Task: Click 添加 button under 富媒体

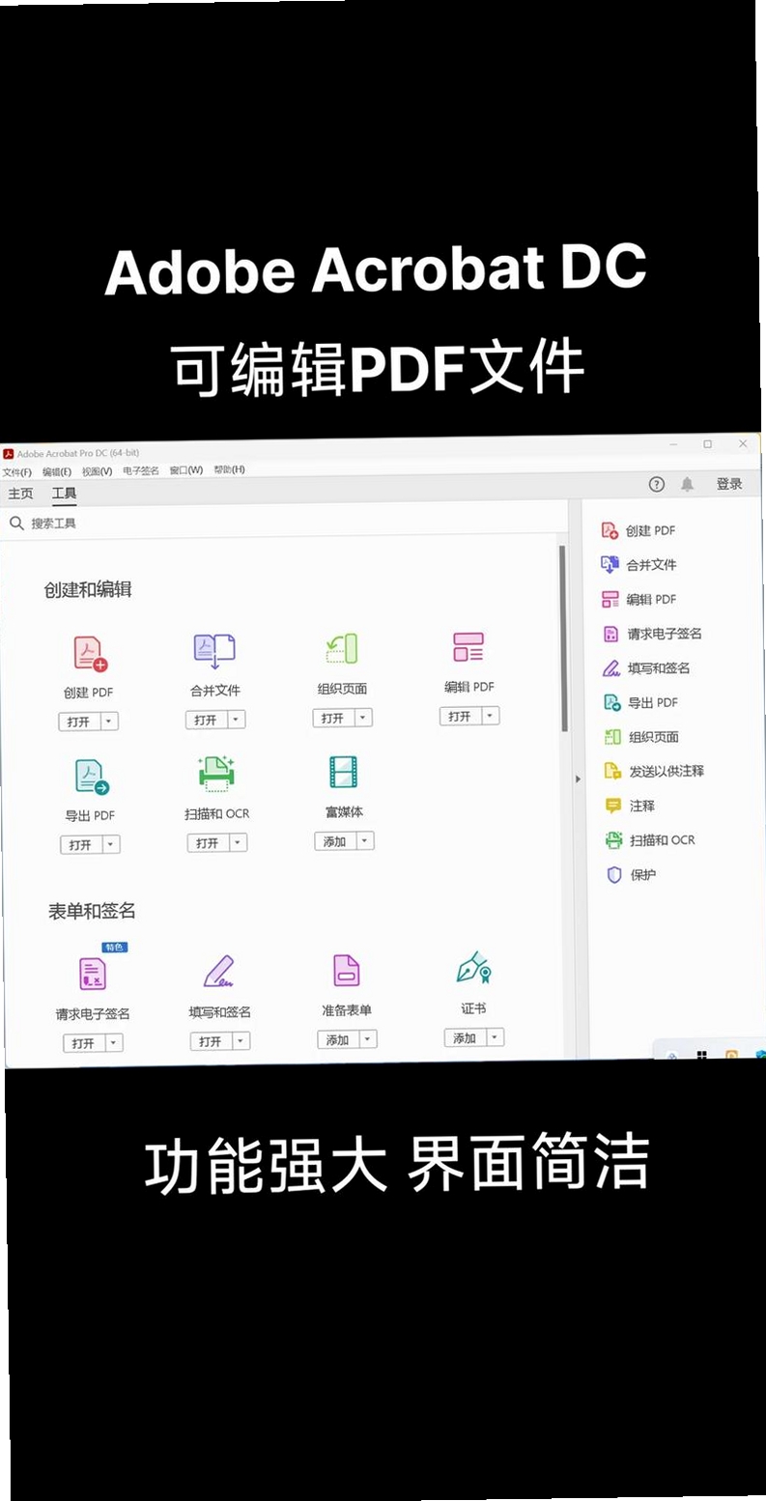Action: tap(336, 841)
